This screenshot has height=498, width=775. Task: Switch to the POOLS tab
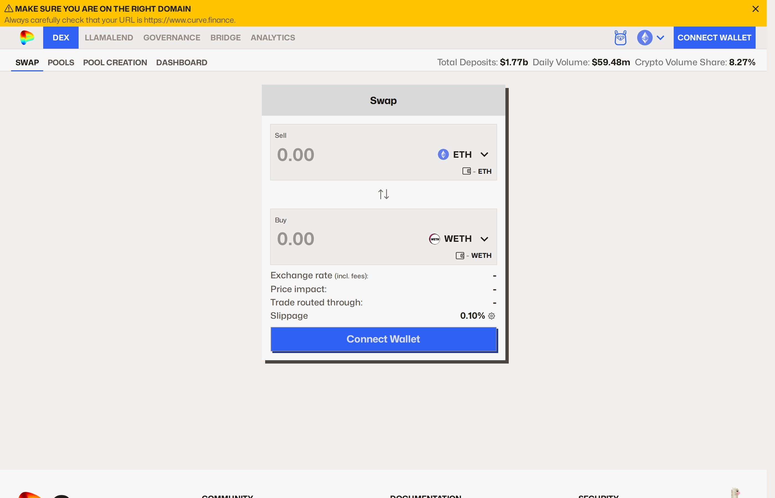[61, 63]
